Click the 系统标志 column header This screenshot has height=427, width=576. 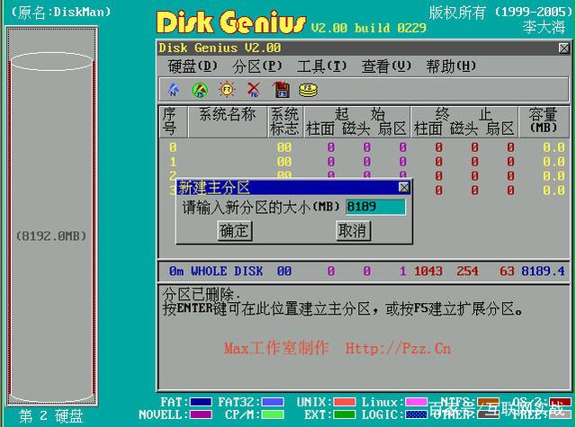(x=284, y=121)
